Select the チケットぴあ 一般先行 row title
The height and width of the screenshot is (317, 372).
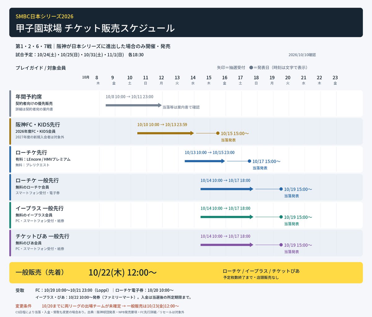pos(42,236)
